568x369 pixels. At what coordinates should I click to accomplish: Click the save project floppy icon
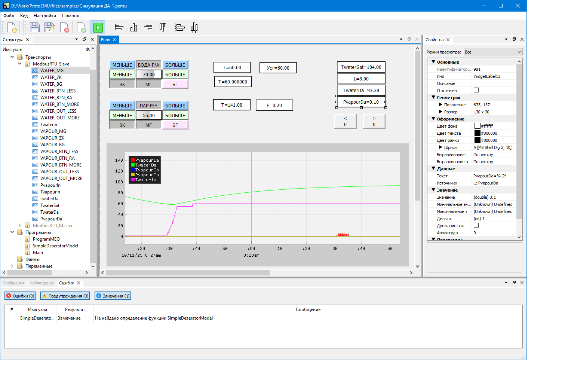[x=35, y=28]
